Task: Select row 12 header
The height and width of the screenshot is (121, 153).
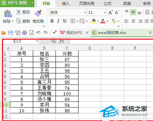Action: pyautogui.click(x=5, y=116)
